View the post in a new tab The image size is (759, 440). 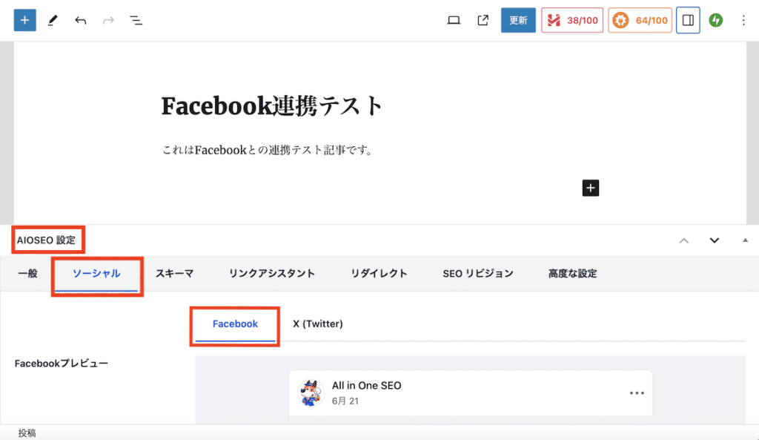(483, 20)
